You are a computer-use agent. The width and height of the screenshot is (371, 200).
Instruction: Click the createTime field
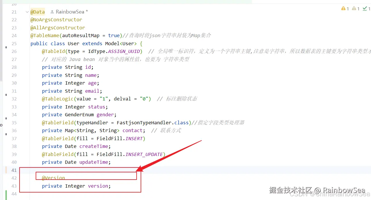[x=94, y=146]
